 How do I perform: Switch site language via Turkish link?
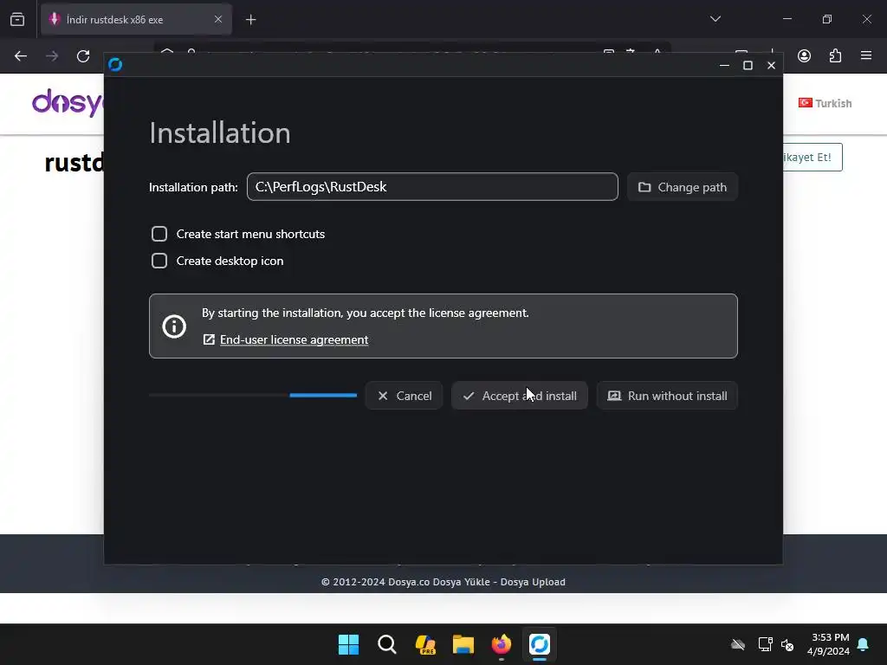click(825, 103)
